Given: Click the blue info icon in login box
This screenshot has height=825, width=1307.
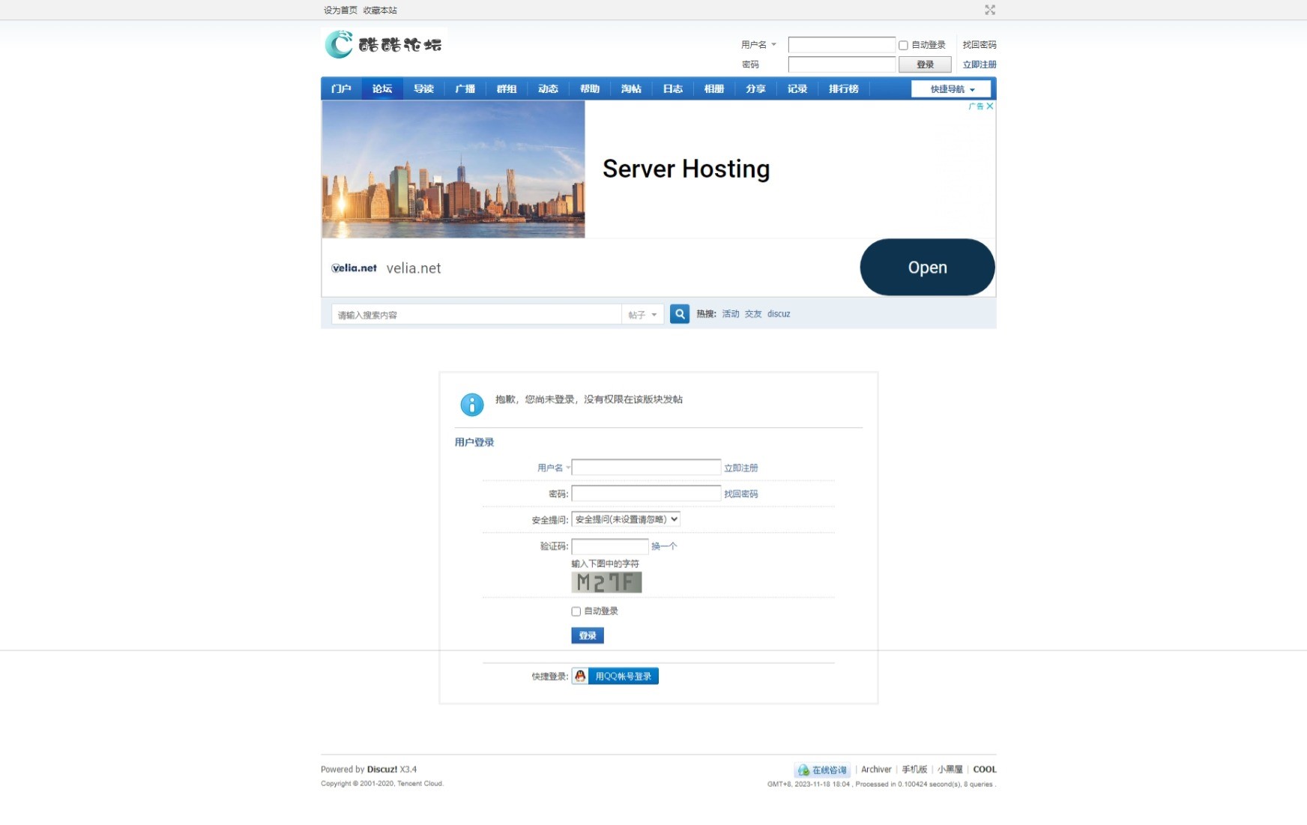Looking at the screenshot, I should tap(471, 405).
